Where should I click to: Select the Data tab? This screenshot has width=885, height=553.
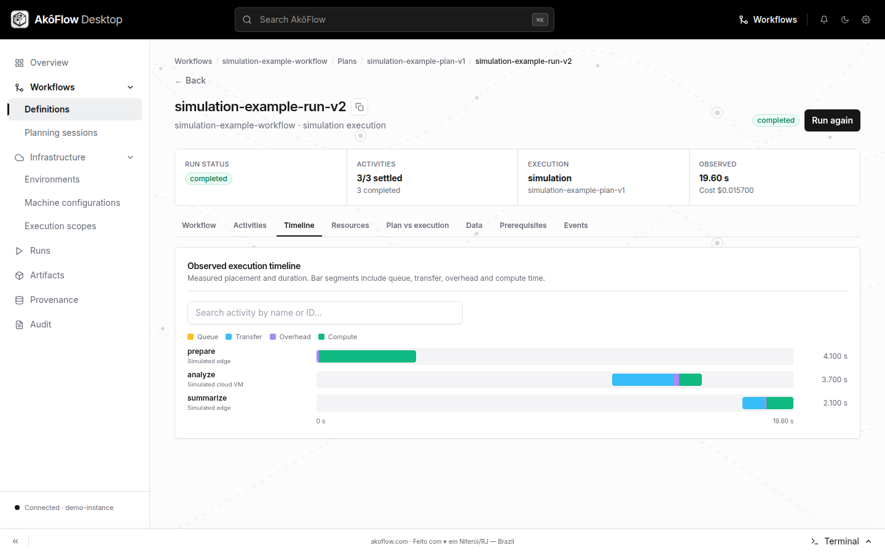tap(474, 226)
